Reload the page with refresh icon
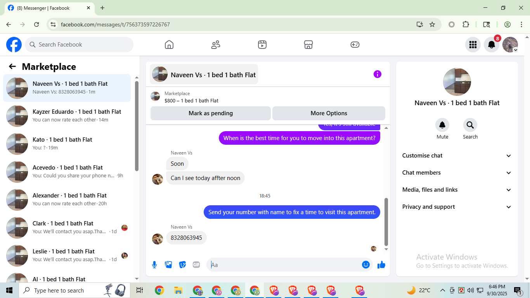Image resolution: width=530 pixels, height=298 pixels. [x=36, y=24]
